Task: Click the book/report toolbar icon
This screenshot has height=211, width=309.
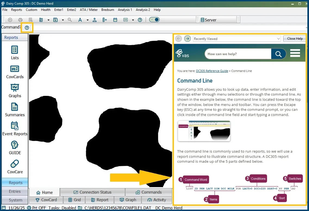Action: (41, 20)
